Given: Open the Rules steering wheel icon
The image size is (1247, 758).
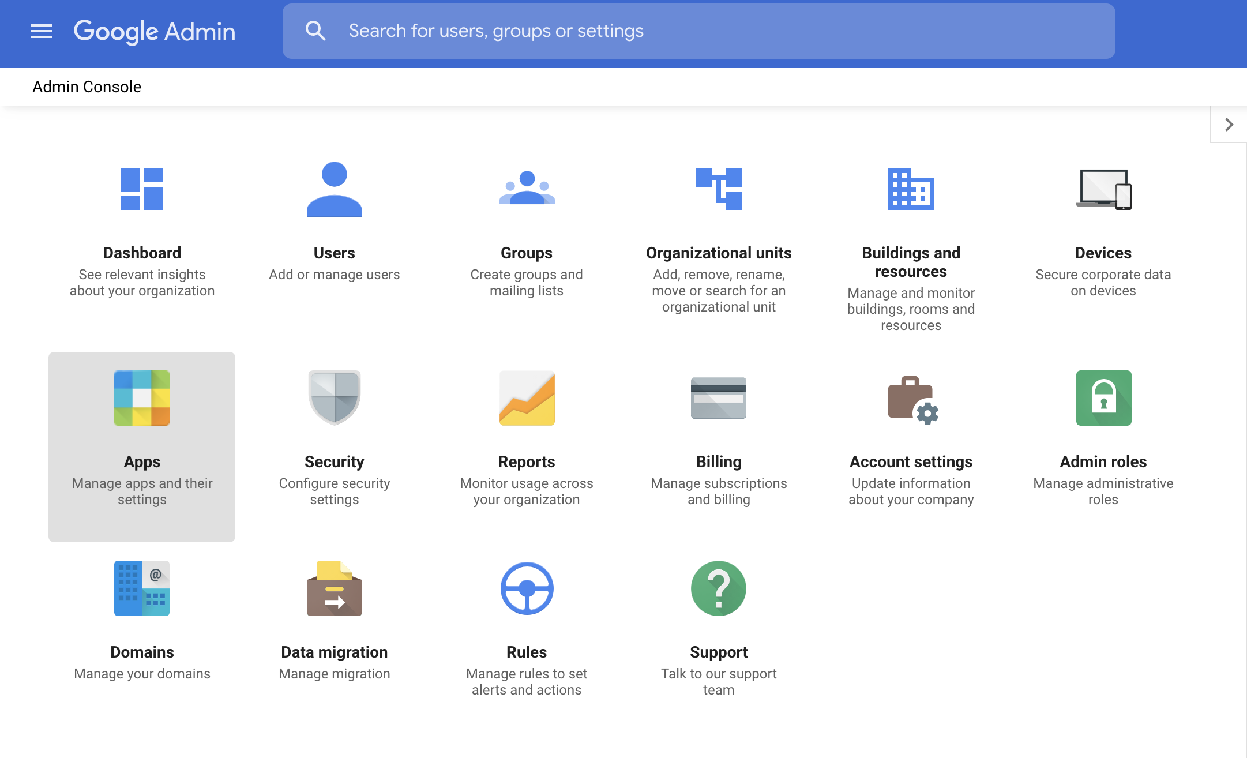Looking at the screenshot, I should (527, 588).
